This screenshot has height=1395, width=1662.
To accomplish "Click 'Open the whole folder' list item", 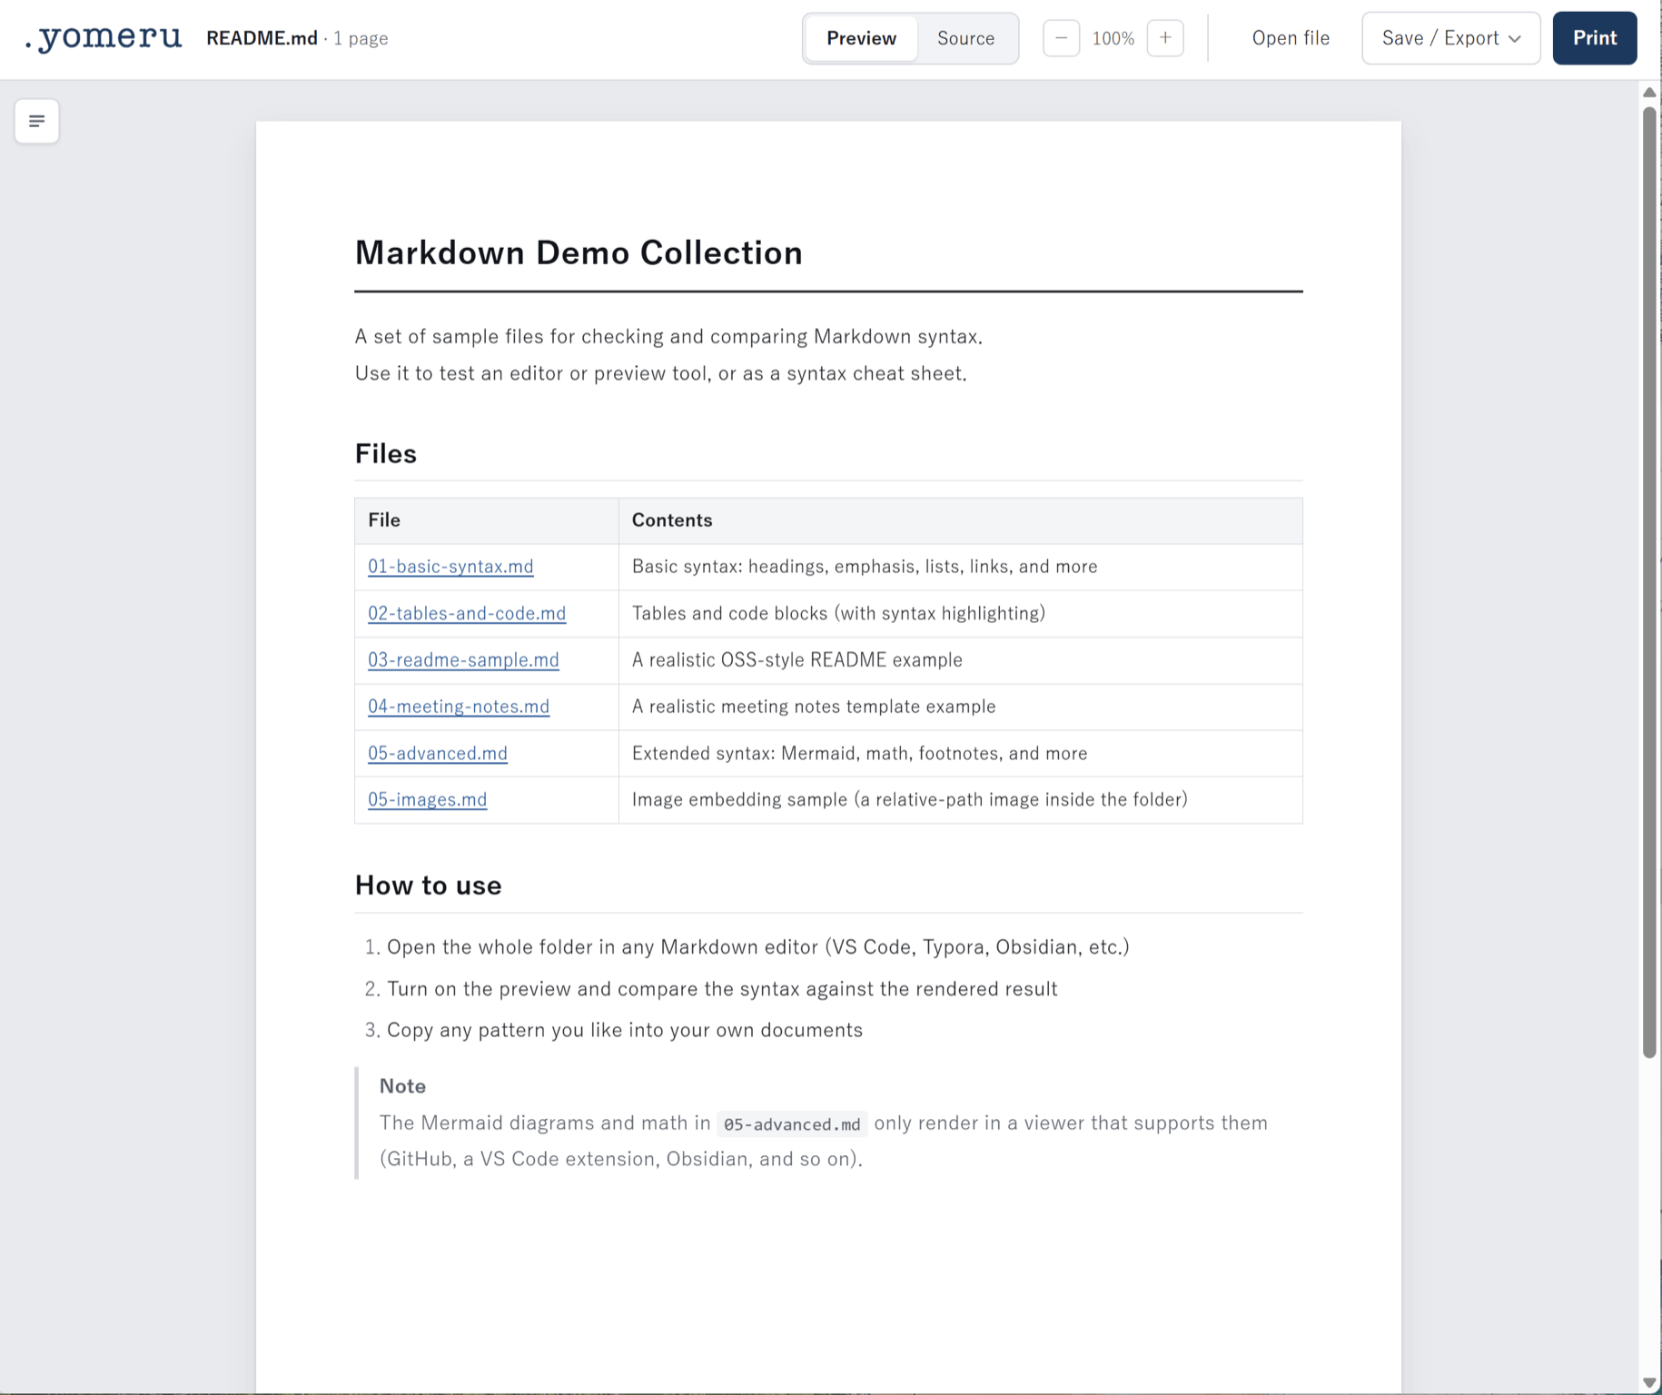I will (x=758, y=947).
